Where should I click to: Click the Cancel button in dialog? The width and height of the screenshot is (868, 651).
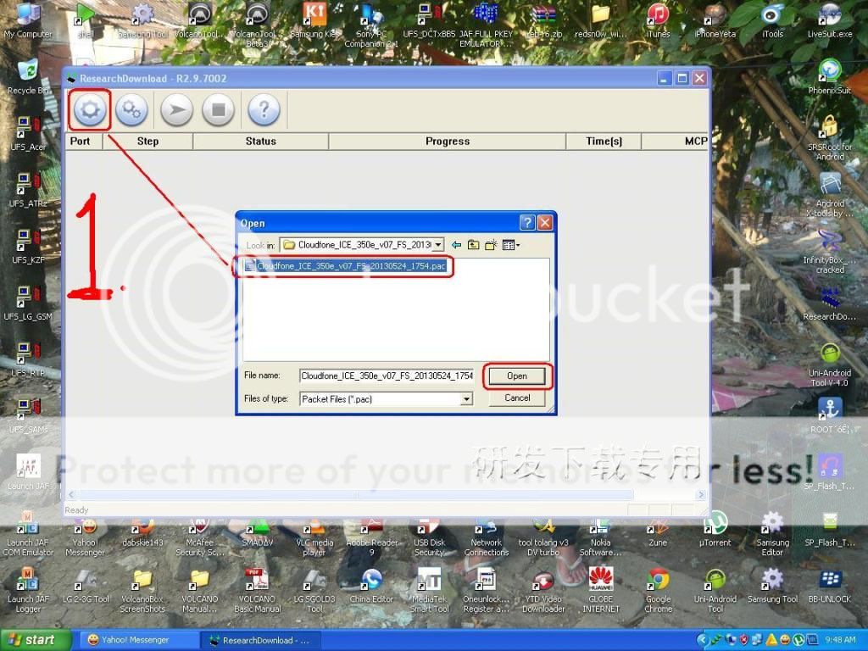click(x=517, y=398)
